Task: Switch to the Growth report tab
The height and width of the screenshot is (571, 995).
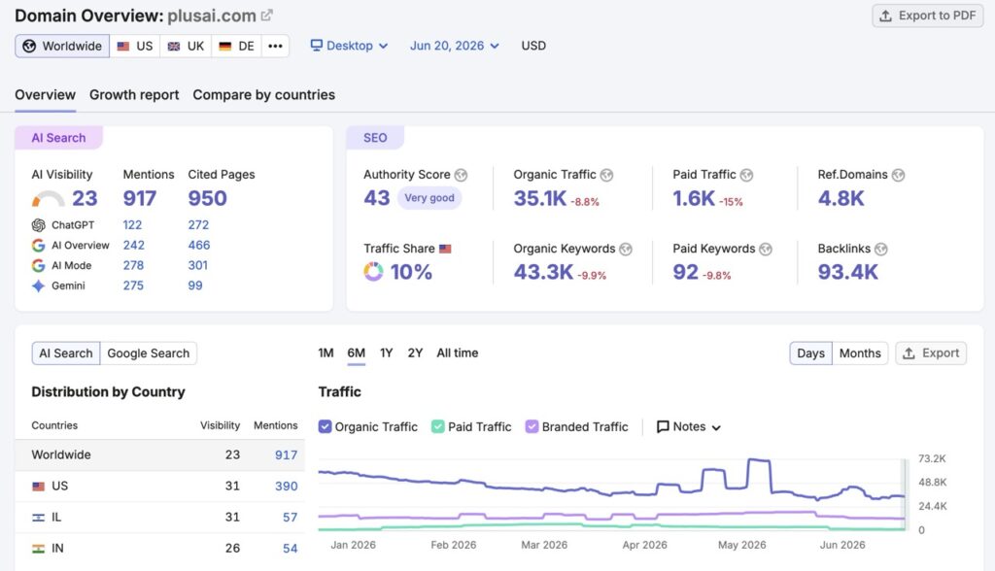Action: tap(134, 94)
